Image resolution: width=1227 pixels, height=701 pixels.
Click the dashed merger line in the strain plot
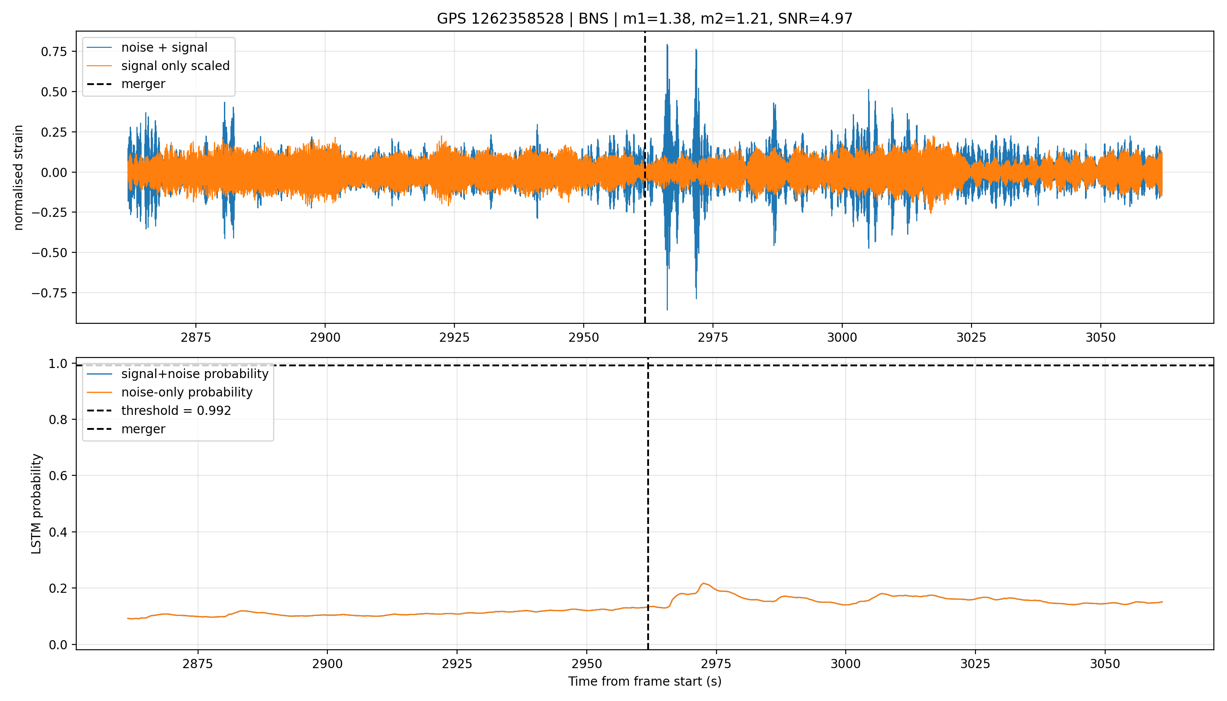tap(645, 177)
